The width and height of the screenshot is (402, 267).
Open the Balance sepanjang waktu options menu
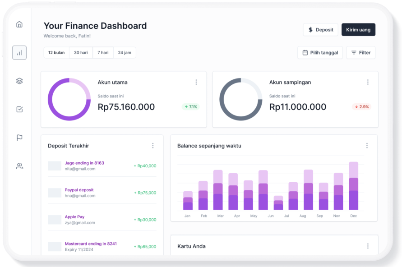pyautogui.click(x=367, y=145)
